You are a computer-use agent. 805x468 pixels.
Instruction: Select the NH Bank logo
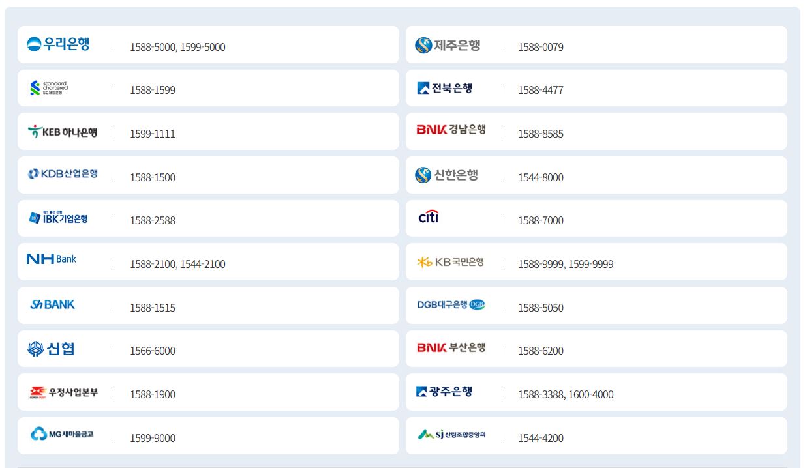(x=52, y=259)
